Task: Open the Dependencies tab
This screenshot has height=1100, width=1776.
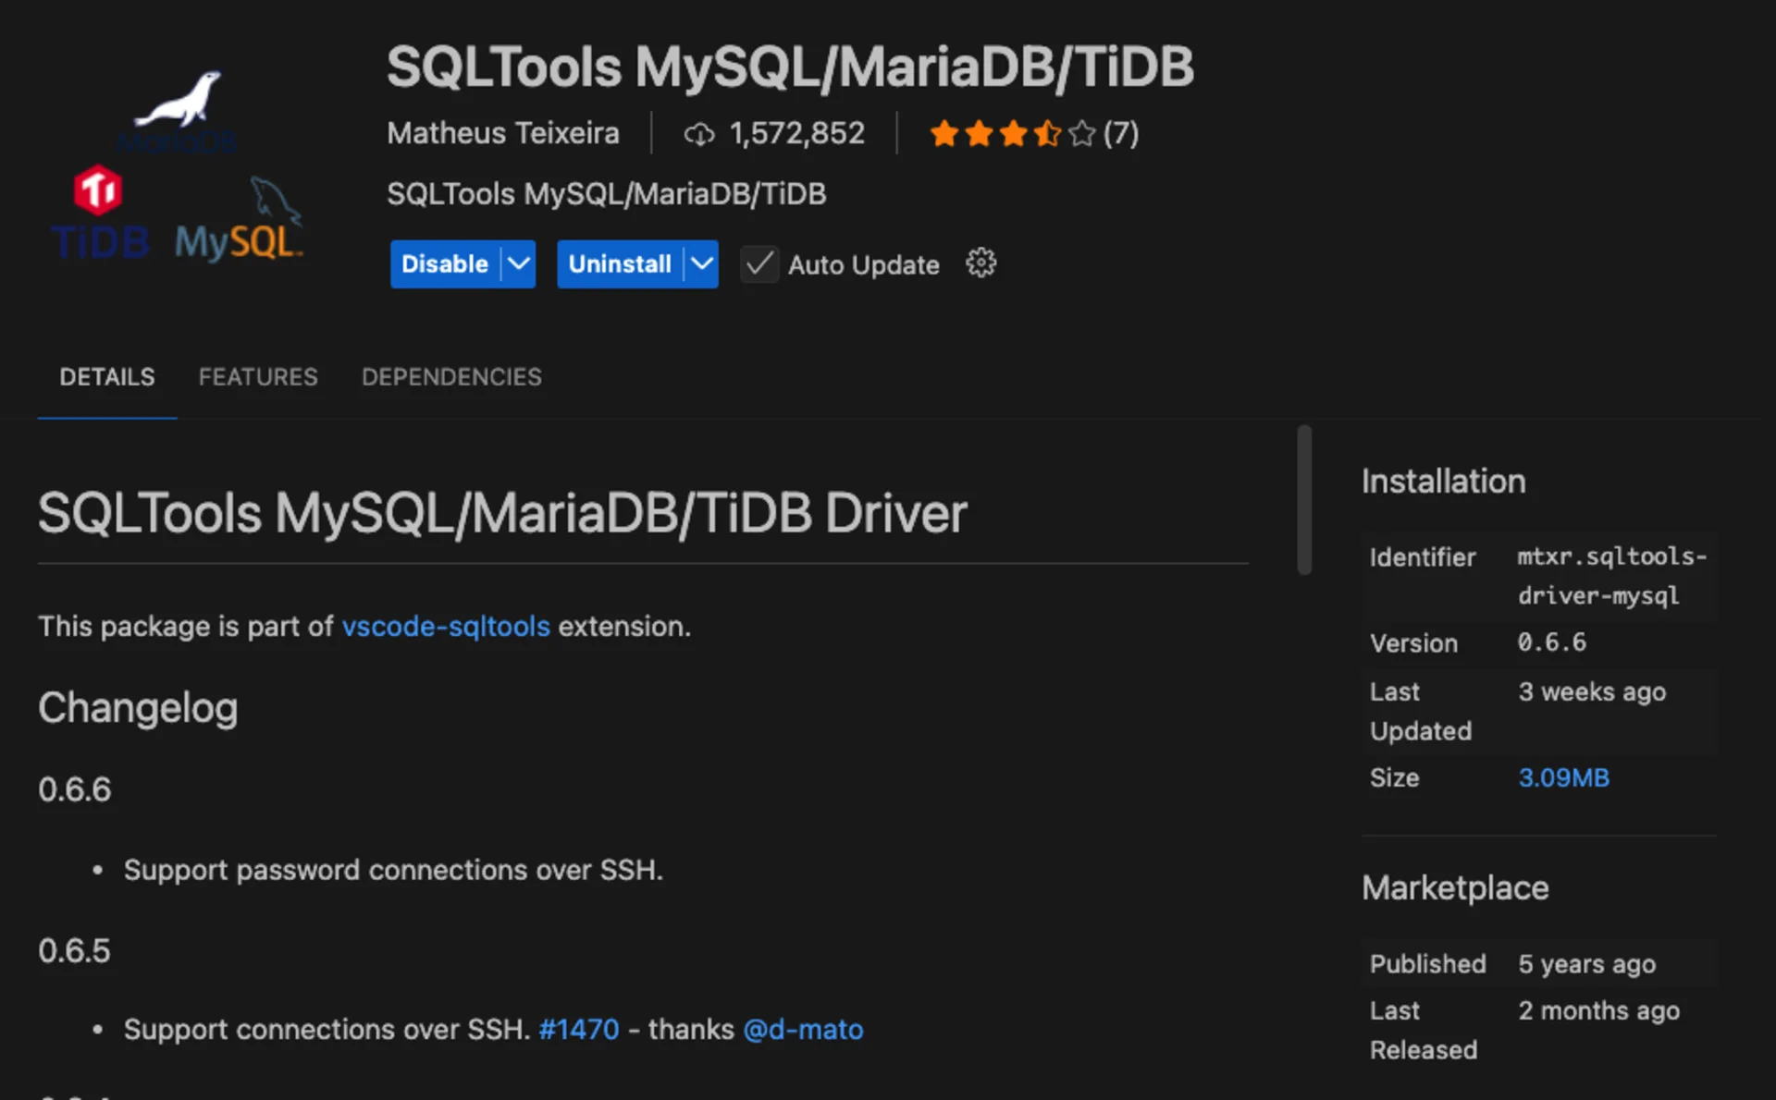Action: point(451,377)
